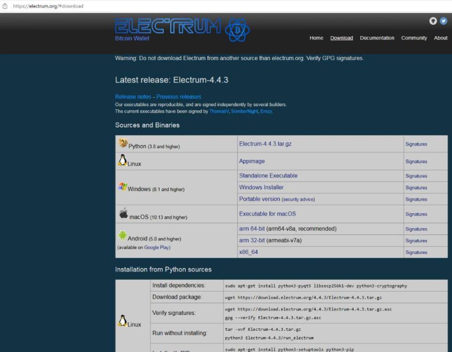Open Signatures for the macOS row
This screenshot has height=352, width=452.
pyautogui.click(x=416, y=214)
